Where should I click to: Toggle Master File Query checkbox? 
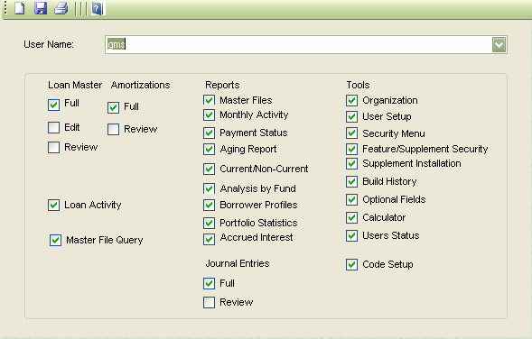pos(56,240)
